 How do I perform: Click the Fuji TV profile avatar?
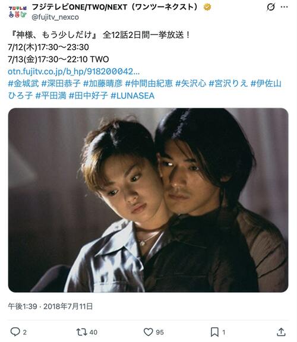(17, 12)
